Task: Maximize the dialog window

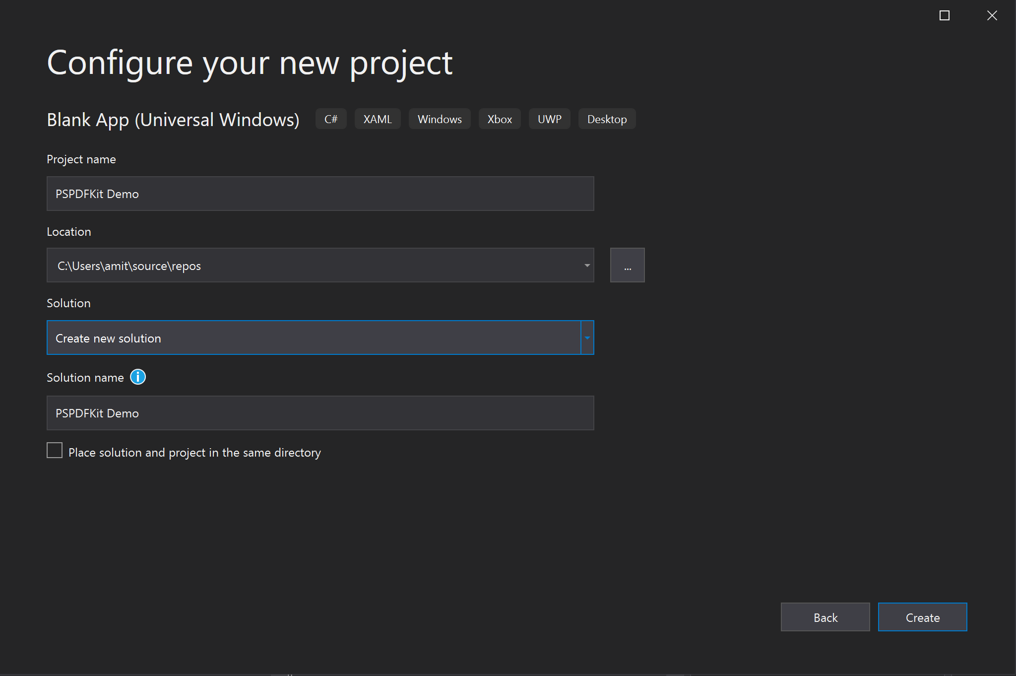Action: (945, 15)
